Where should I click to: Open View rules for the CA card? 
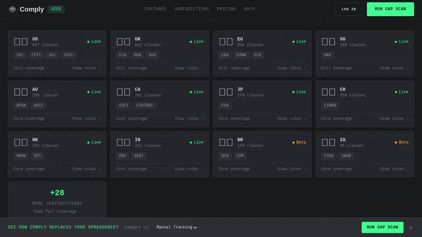click(189, 119)
